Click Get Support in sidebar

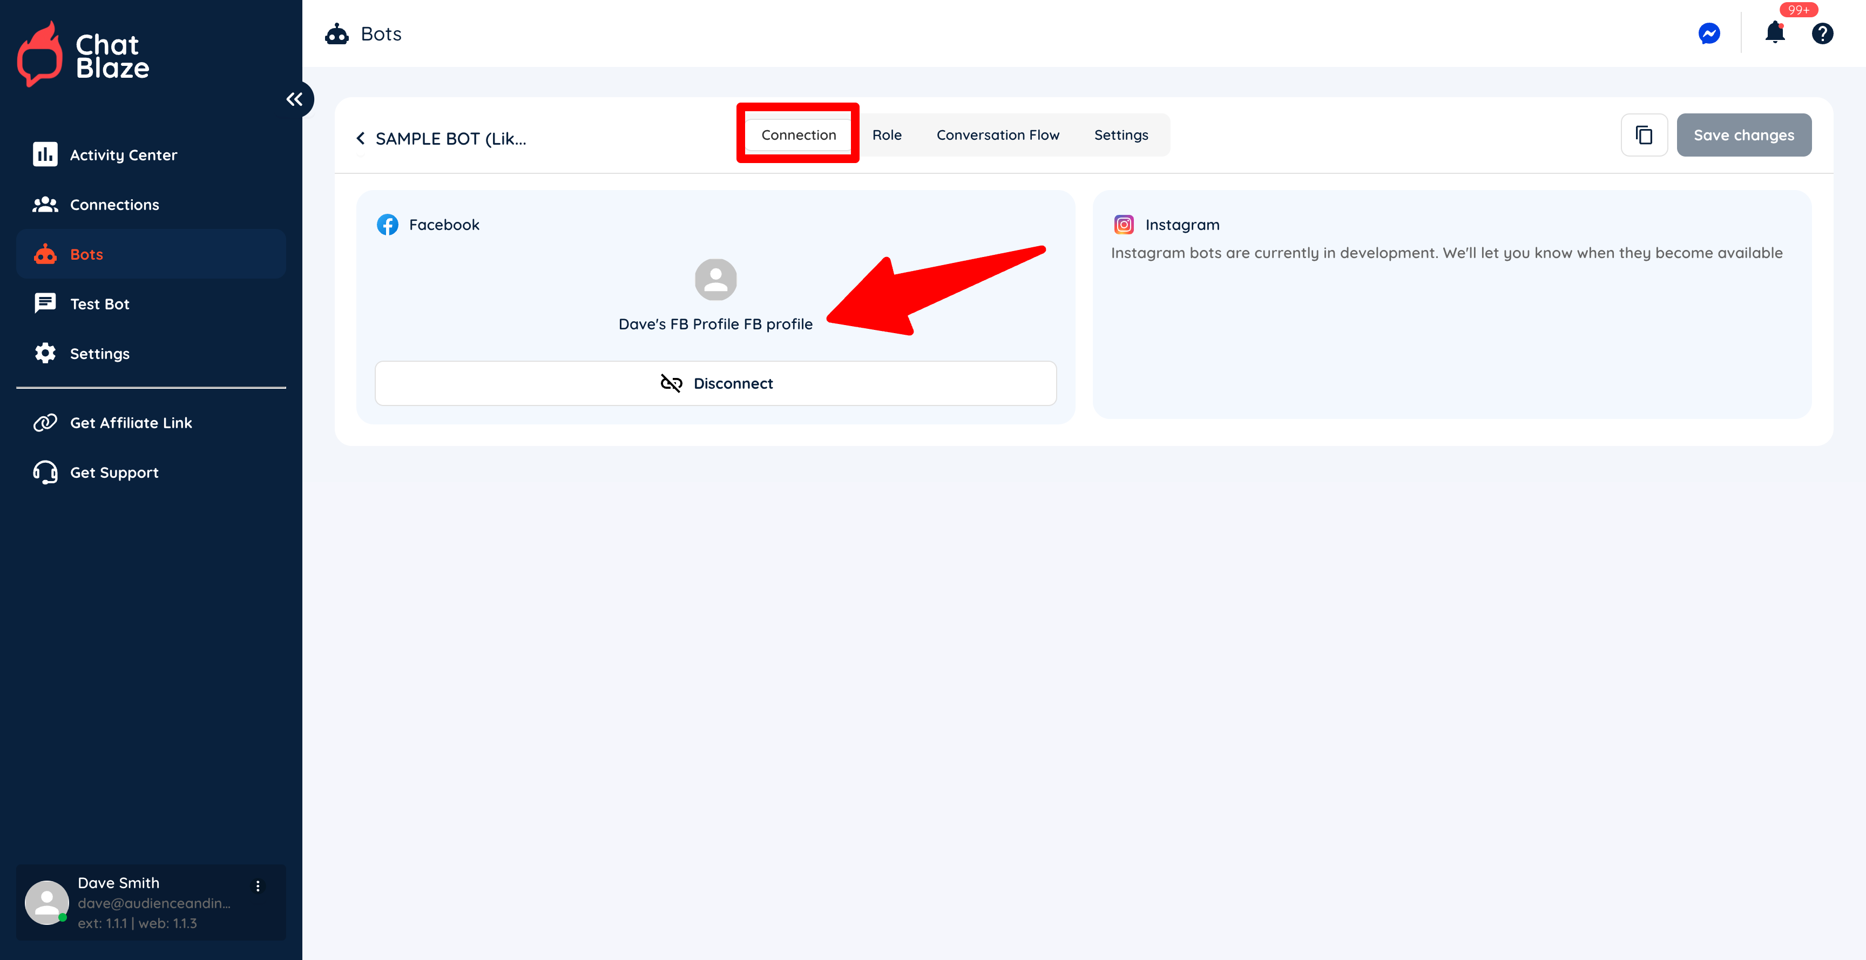[x=114, y=472]
